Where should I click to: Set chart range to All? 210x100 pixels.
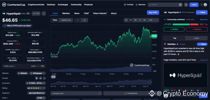click(144, 20)
